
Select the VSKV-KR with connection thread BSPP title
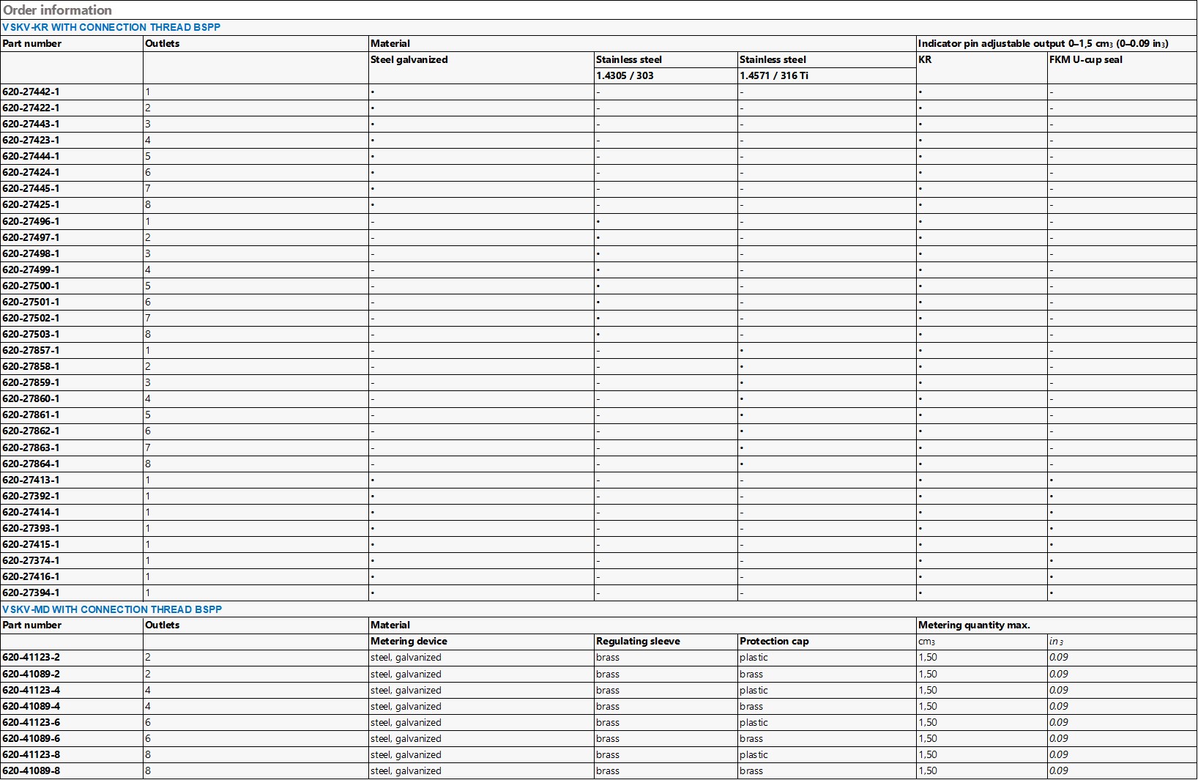coord(111,27)
